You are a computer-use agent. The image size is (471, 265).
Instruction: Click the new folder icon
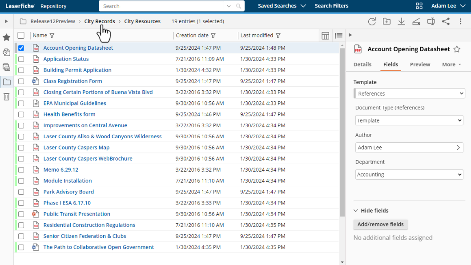(x=386, y=21)
